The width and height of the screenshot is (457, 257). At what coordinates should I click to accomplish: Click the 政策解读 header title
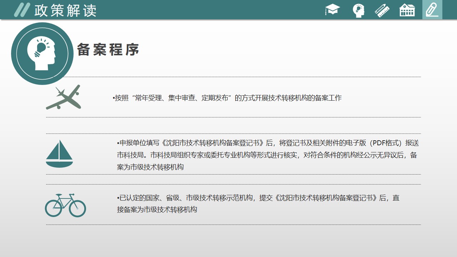click(65, 10)
